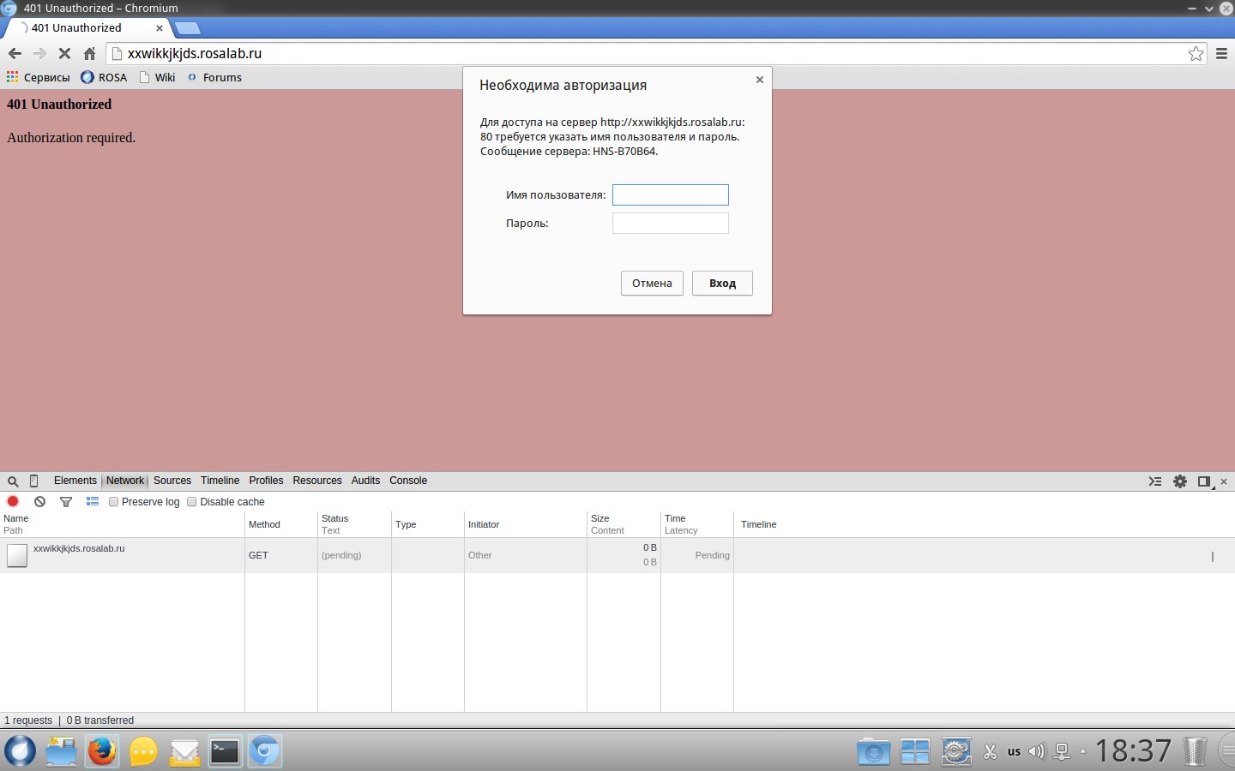Open the Сервисы apps bookmark

click(39, 77)
